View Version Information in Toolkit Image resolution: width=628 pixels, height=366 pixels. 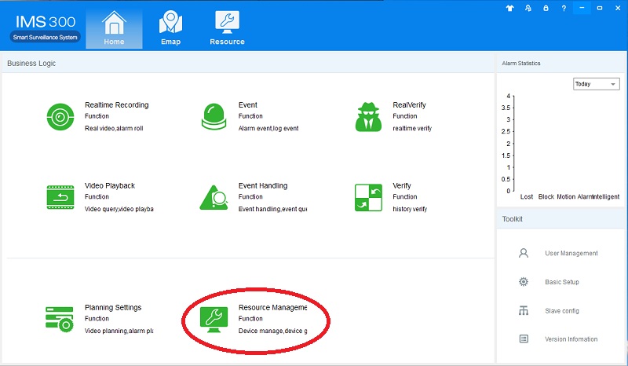coord(571,339)
